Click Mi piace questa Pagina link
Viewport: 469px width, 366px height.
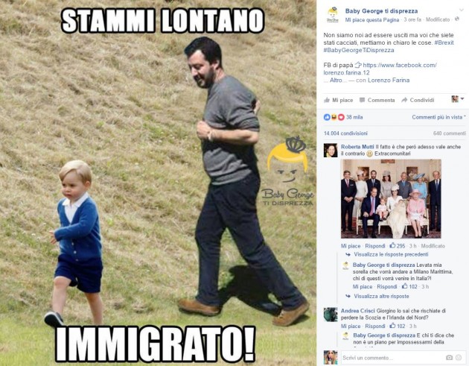372,20
